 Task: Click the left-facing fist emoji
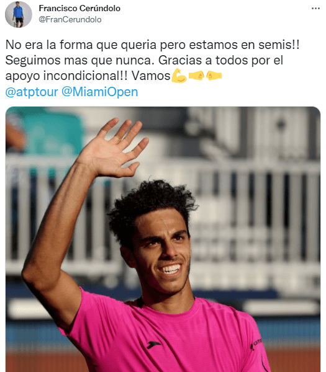click(x=214, y=76)
